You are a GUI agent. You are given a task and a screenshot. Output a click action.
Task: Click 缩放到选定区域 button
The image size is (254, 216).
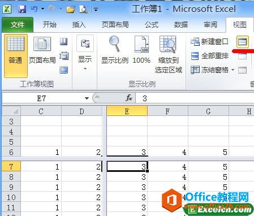click(169, 54)
